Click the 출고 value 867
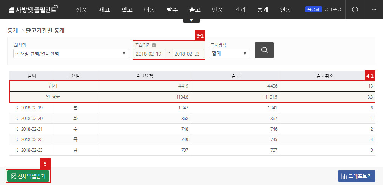This screenshot has height=185, width=383. pos(274,119)
